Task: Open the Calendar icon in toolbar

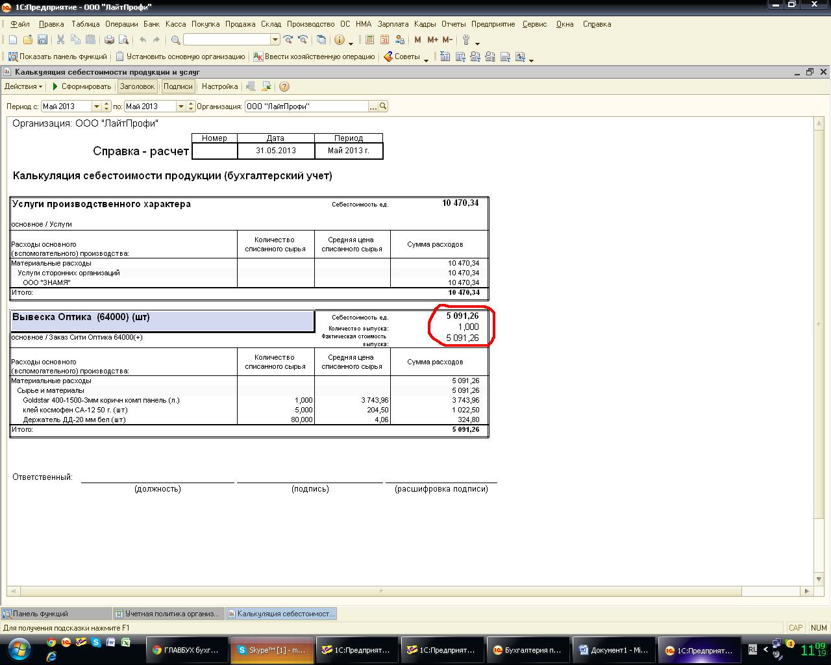Action: pos(385,40)
